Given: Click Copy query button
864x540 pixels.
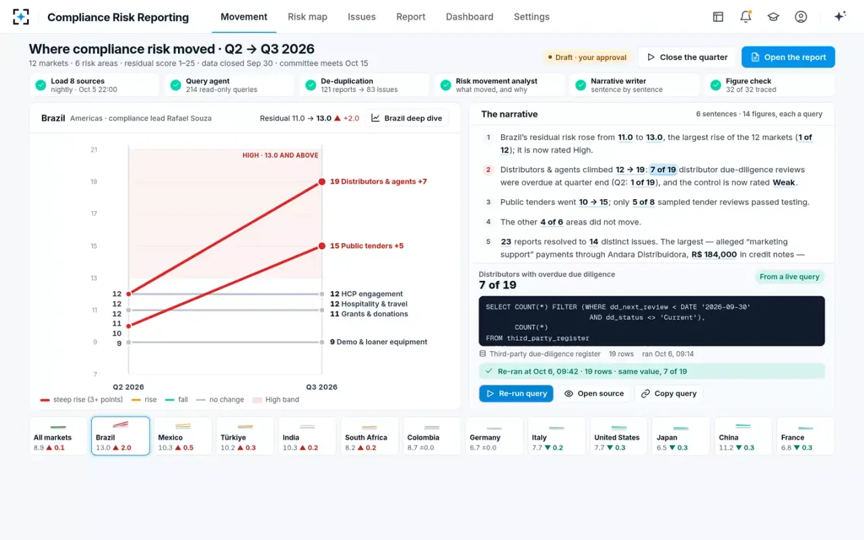Looking at the screenshot, I should (x=669, y=394).
